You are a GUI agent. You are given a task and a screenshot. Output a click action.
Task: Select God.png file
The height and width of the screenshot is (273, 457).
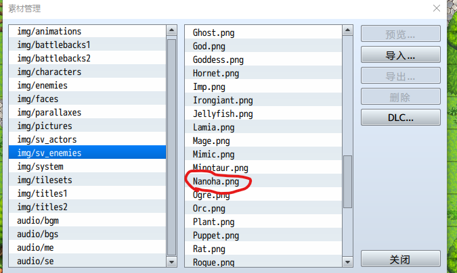click(x=263, y=46)
